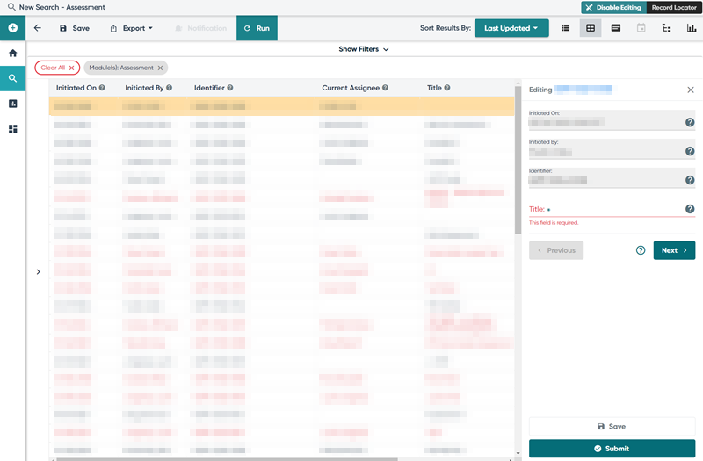Click the Previous step button
Image resolution: width=703 pixels, height=461 pixels.
click(x=556, y=250)
